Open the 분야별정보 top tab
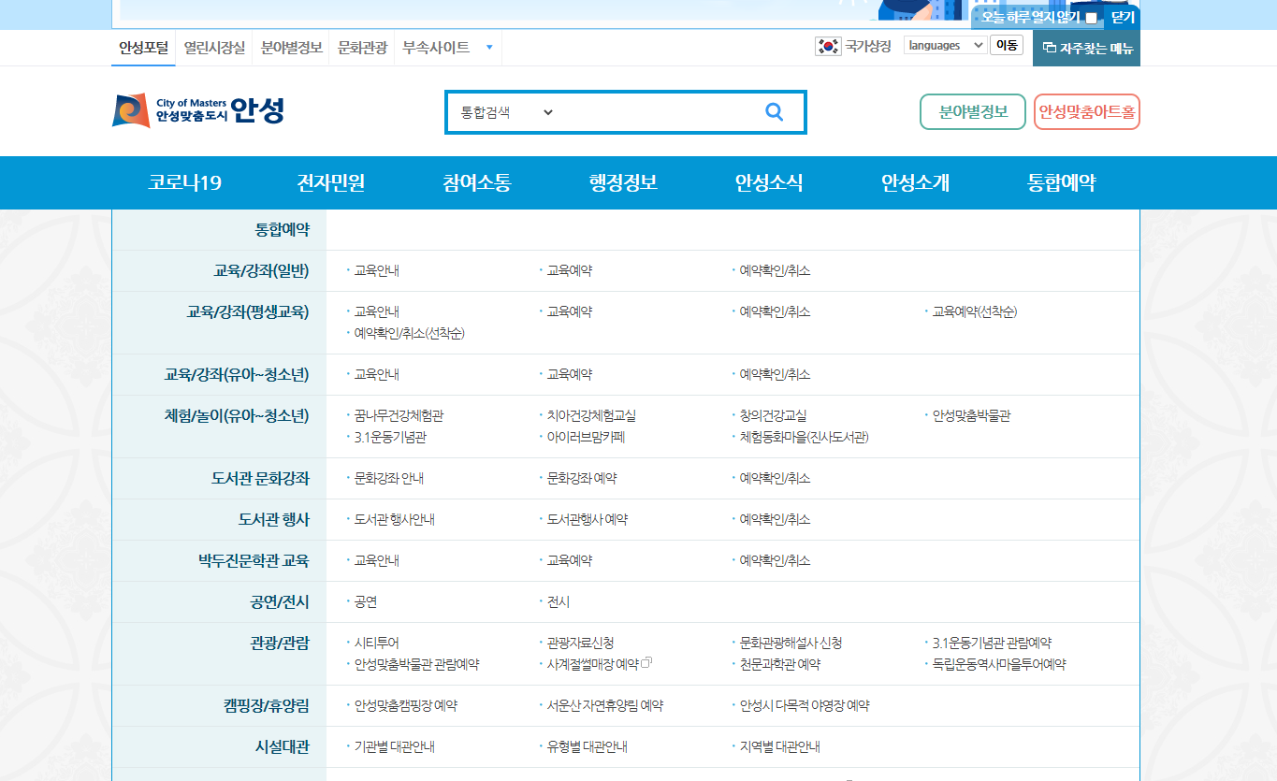 tap(292, 48)
